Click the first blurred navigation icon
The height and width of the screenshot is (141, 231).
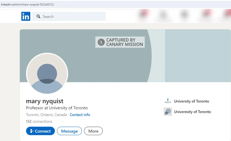click(143, 15)
